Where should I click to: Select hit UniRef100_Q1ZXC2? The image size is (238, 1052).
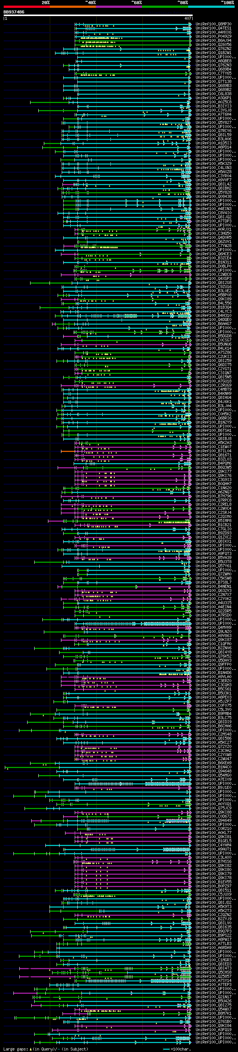pyautogui.click(x=213, y=537)
